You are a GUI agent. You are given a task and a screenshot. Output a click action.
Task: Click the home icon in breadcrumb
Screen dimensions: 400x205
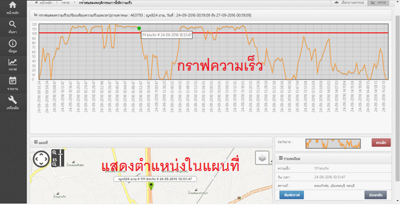click(36, 3)
